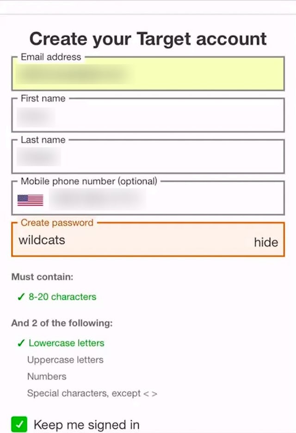The image size is (296, 433).
Task: Click the checkmark next to Lowercase letters
Action: coord(20,343)
